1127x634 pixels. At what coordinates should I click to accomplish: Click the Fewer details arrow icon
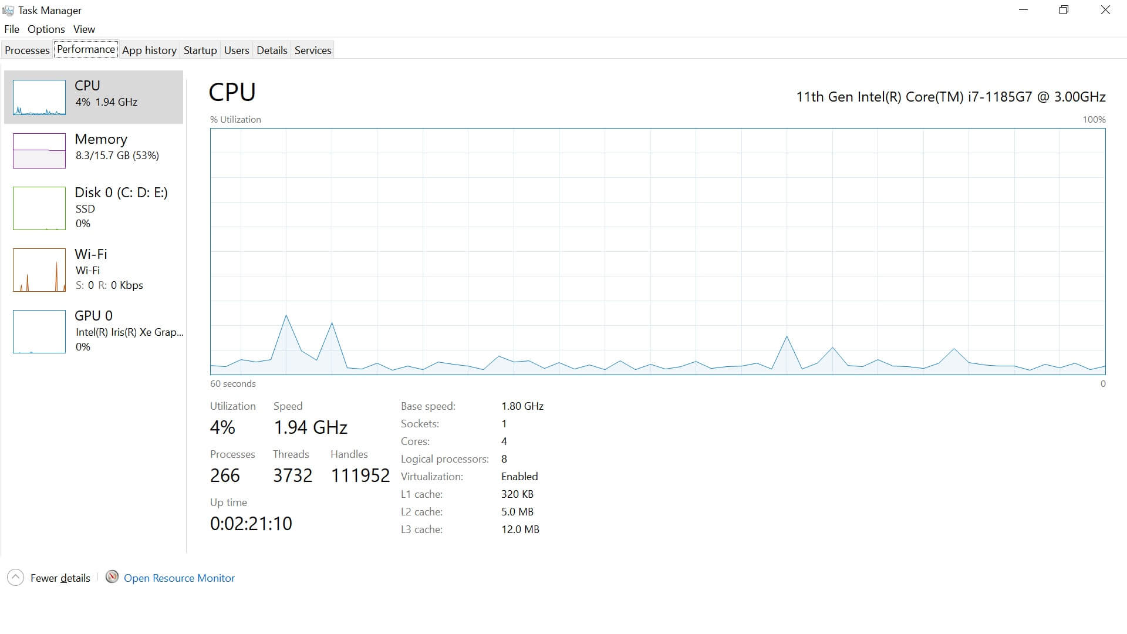pos(15,578)
